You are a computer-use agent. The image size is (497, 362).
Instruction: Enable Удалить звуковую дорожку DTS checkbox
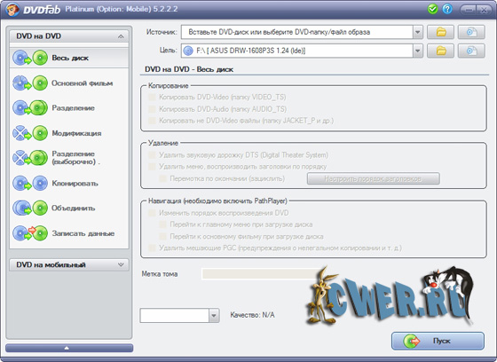(152, 155)
